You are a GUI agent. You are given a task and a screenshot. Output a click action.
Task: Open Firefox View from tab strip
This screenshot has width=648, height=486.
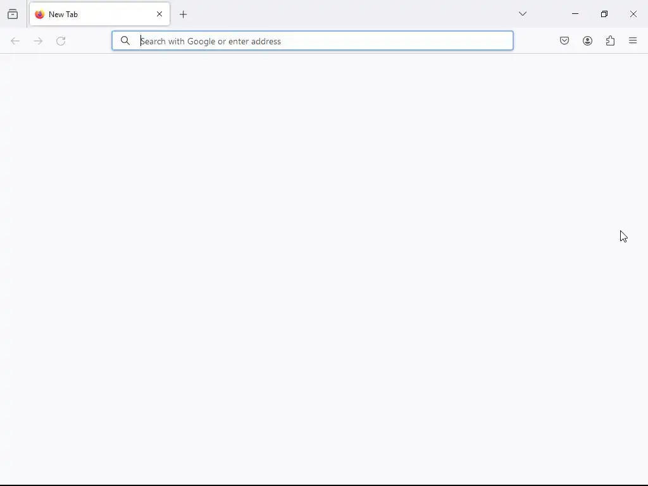pyautogui.click(x=13, y=15)
